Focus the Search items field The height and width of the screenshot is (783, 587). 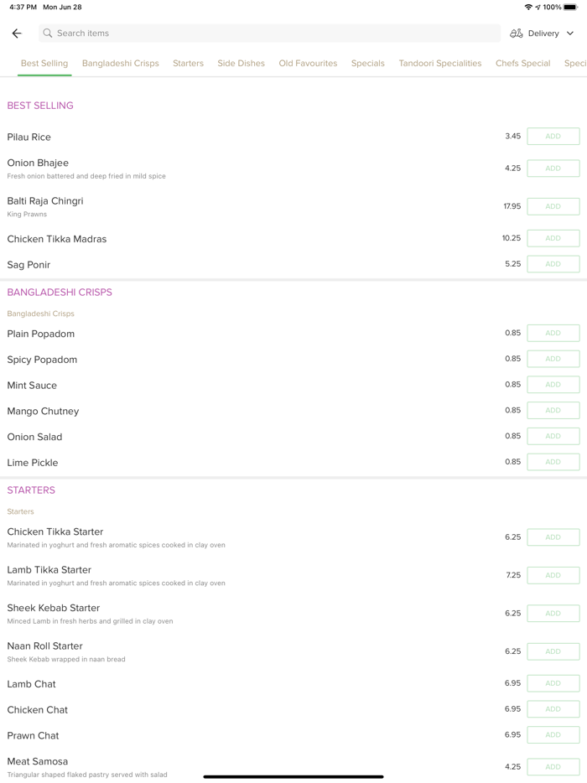(x=268, y=34)
